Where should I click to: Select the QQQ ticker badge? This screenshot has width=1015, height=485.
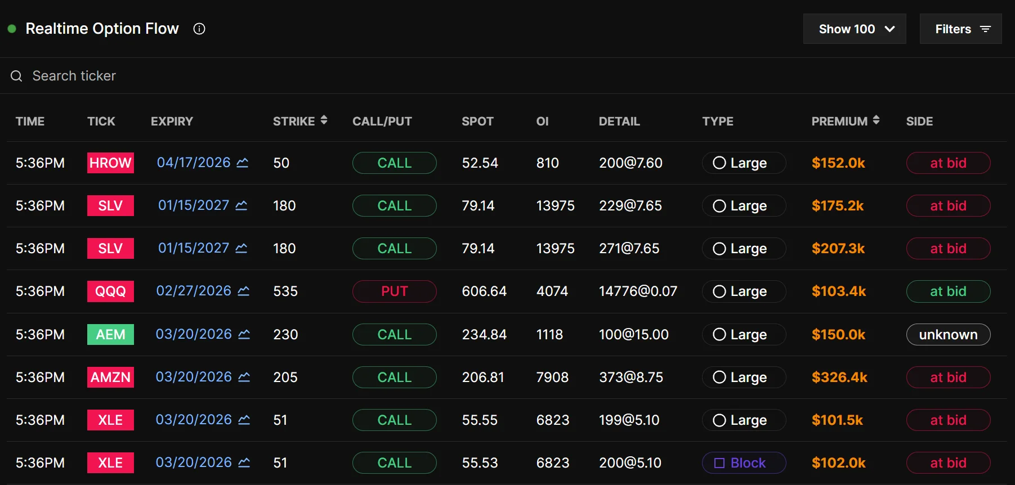(110, 291)
